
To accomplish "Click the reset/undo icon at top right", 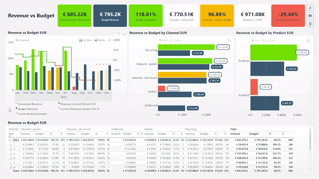I will [310, 8].
